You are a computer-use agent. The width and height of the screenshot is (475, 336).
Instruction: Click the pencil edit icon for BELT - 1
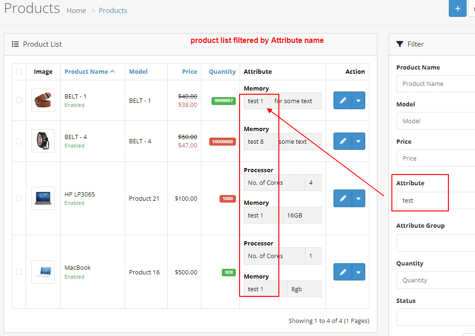tap(343, 100)
